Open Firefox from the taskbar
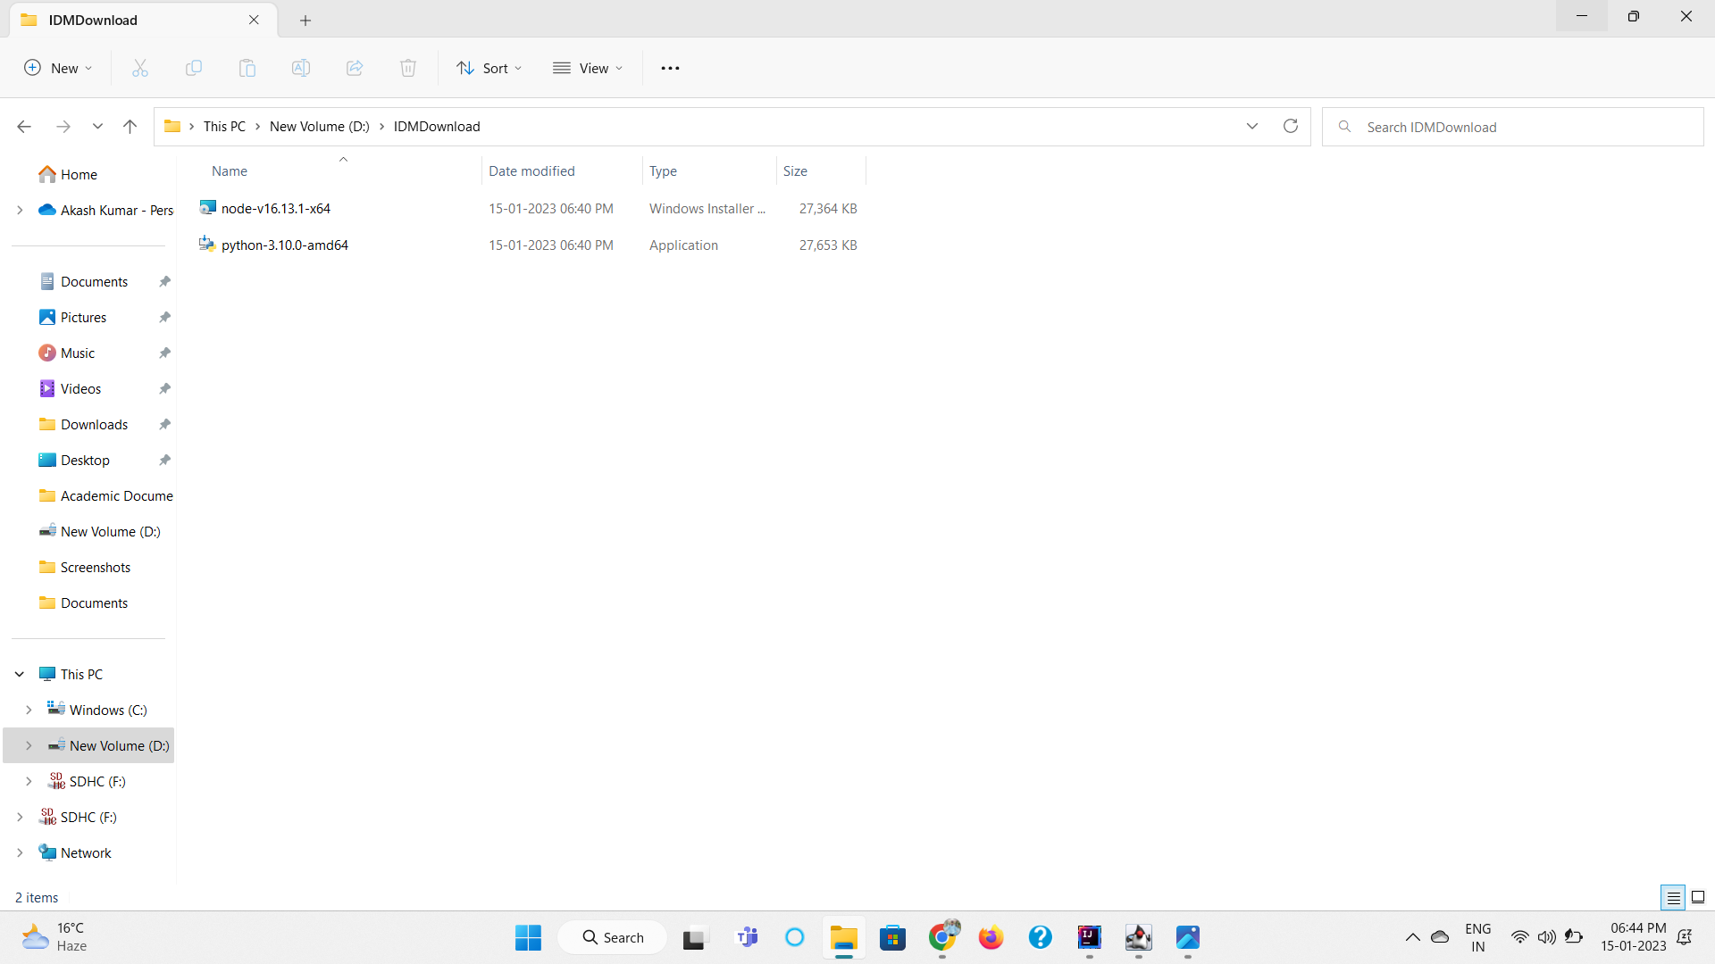Viewport: 1715px width, 964px height. (x=991, y=938)
